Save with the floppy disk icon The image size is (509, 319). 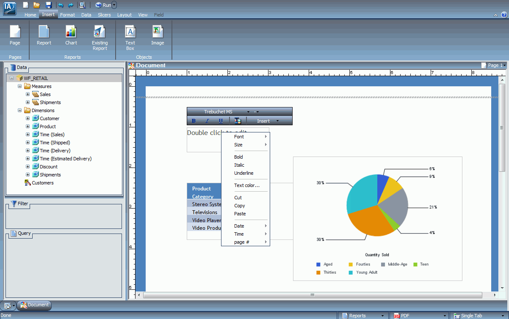tap(48, 5)
